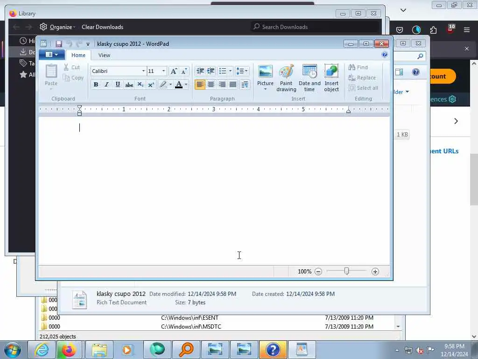Undo the last action in WordPad
The width and height of the screenshot is (478, 359).
pos(69,44)
